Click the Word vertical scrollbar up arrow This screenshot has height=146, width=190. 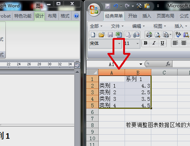click(x=77, y=72)
